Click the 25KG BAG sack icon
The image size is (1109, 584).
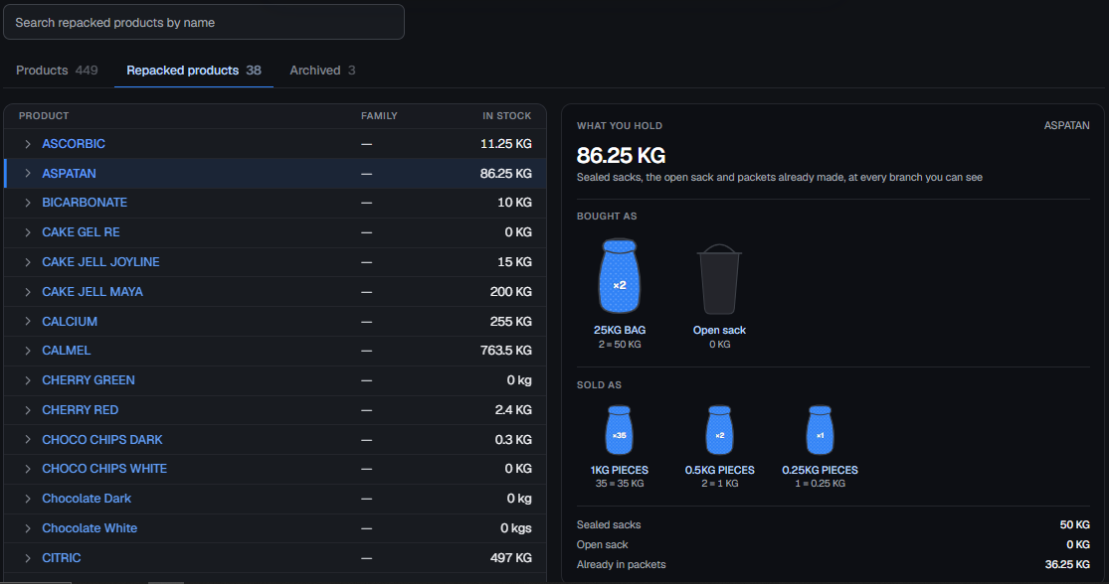pyautogui.click(x=619, y=276)
